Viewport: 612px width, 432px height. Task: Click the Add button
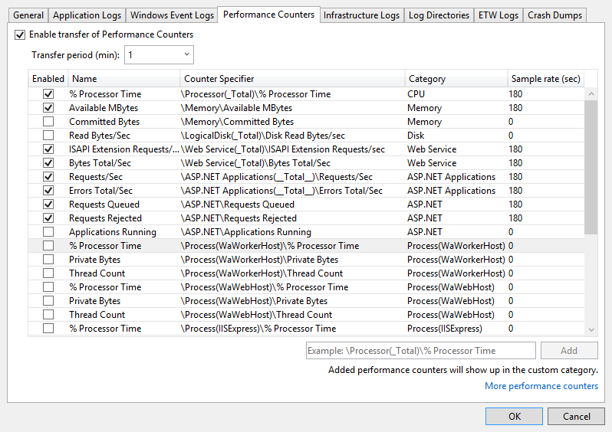[569, 351]
